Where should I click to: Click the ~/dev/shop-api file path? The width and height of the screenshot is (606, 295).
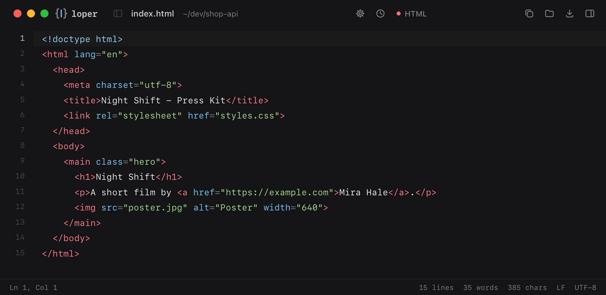click(x=210, y=14)
